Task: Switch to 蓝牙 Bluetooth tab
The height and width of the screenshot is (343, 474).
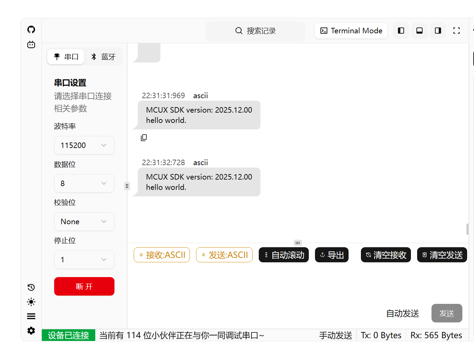Action: point(103,57)
